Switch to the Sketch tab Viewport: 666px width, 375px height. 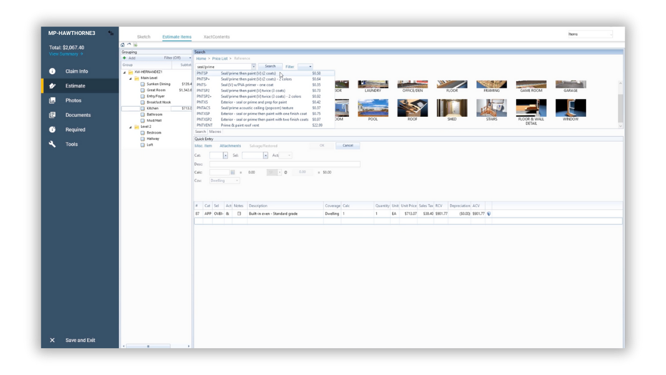144,36
